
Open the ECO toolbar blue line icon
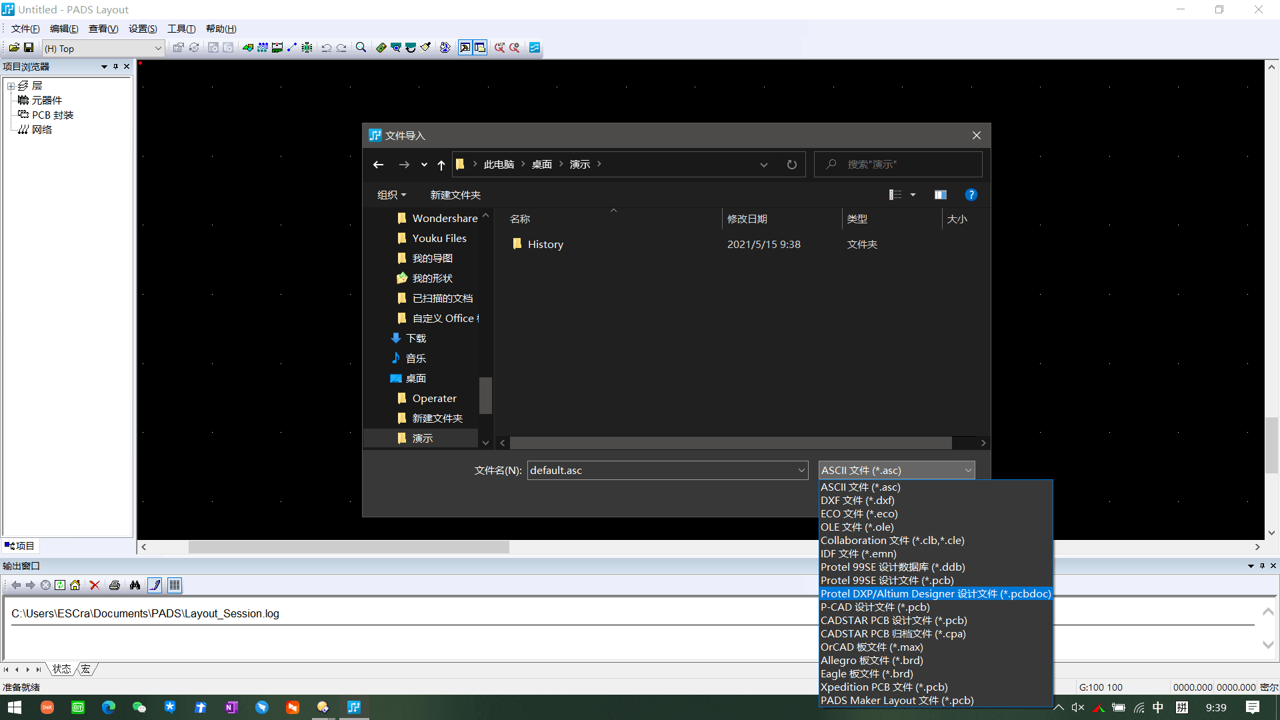[x=292, y=47]
